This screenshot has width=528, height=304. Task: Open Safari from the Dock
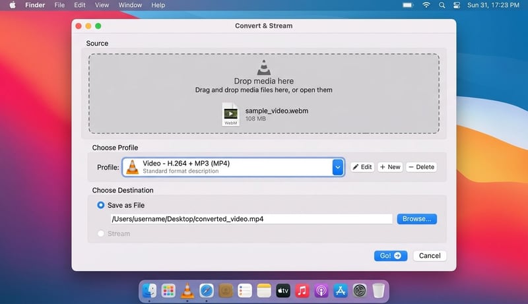(x=207, y=290)
